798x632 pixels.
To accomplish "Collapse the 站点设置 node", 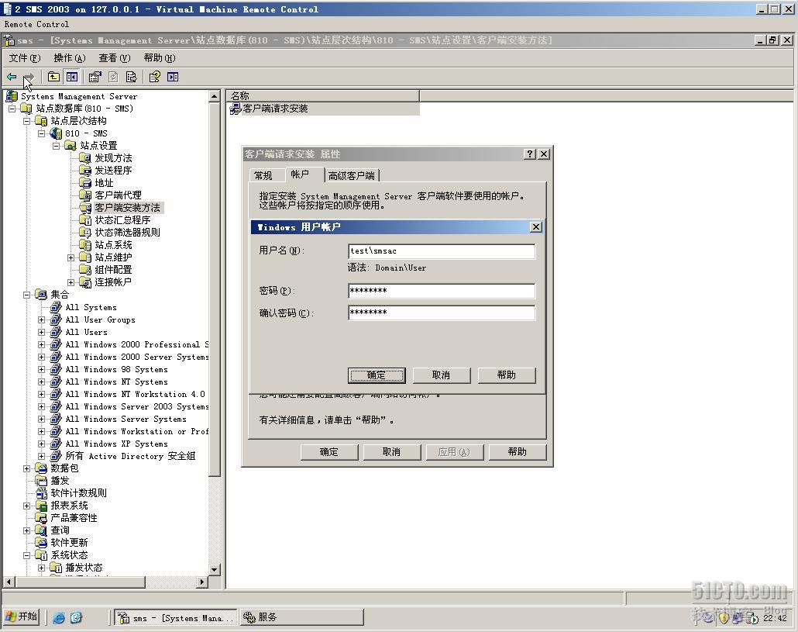I will point(56,146).
